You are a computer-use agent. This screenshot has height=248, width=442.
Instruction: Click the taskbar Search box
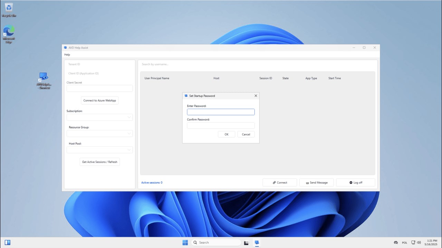pos(216,242)
